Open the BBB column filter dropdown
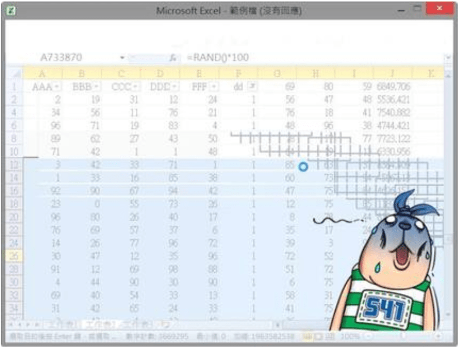The image size is (462, 350). 96,87
